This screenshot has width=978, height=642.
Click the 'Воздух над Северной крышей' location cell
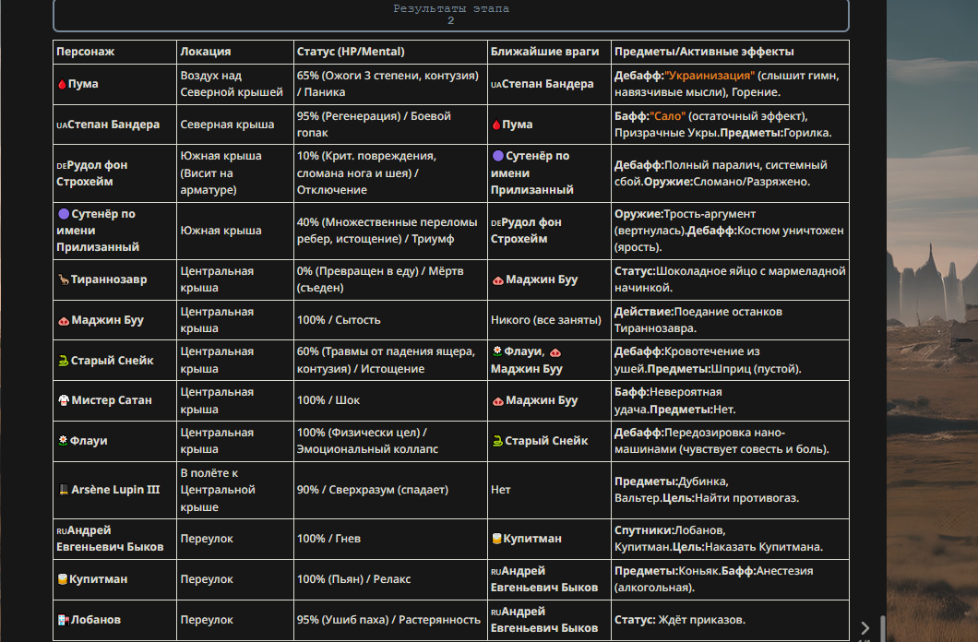pyautogui.click(x=235, y=84)
